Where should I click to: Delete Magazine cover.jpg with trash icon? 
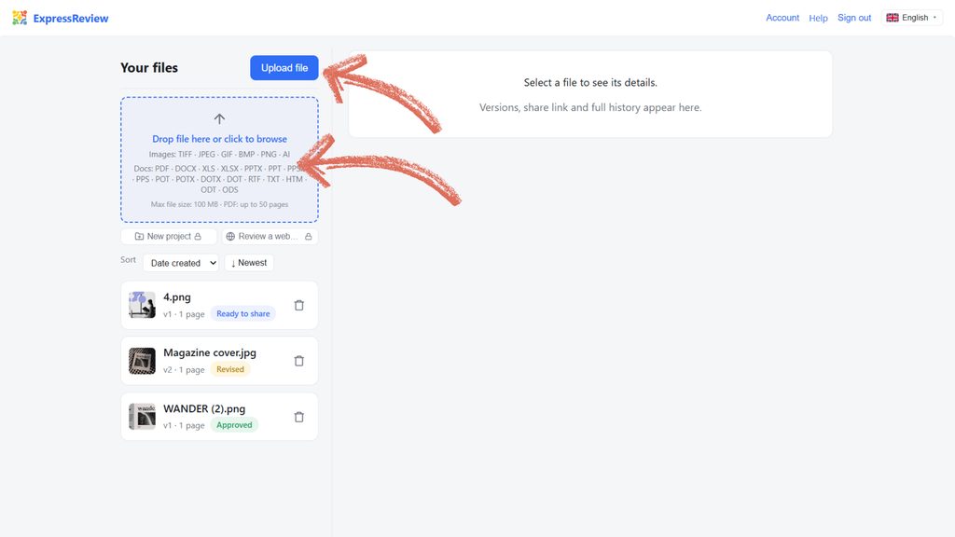click(299, 361)
